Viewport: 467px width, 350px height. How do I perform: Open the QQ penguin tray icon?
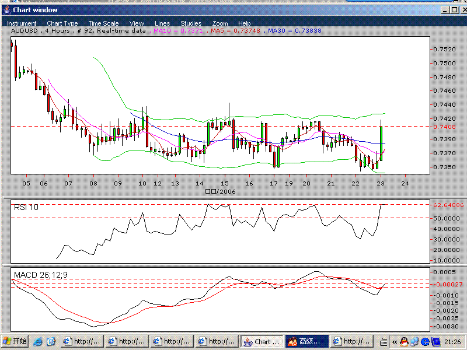[x=404, y=342]
